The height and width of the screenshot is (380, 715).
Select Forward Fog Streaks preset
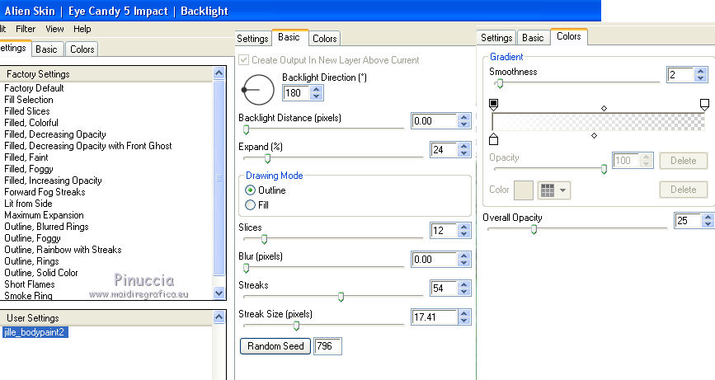click(x=45, y=192)
